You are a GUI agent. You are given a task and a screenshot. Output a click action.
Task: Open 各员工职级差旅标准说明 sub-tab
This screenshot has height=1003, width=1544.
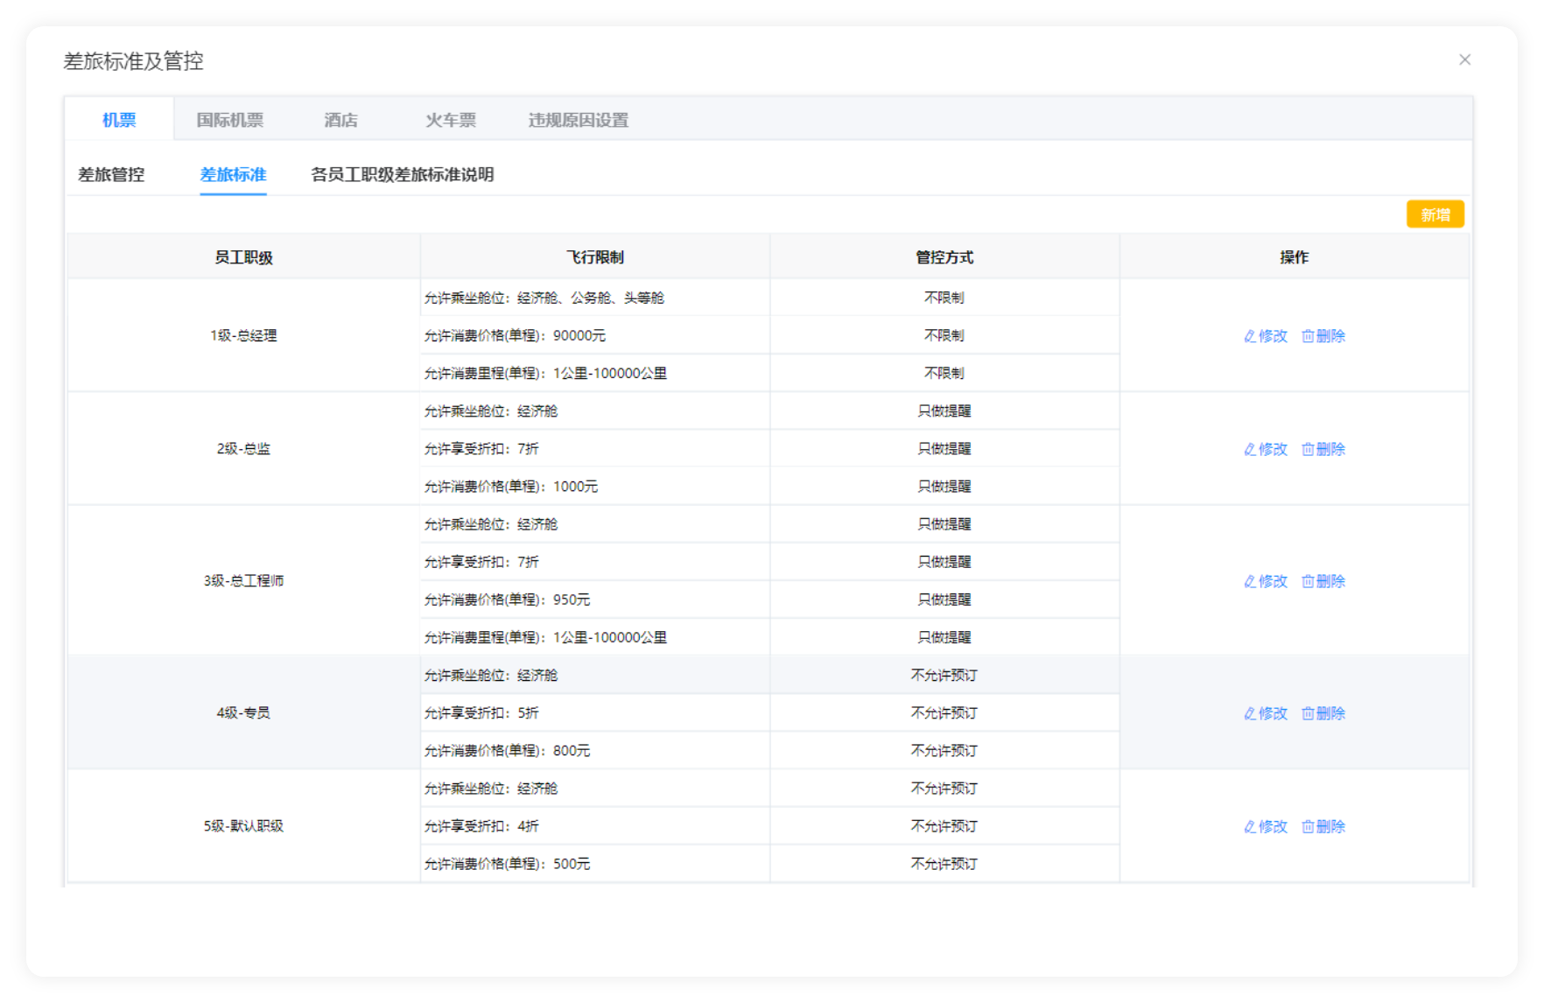(x=402, y=174)
